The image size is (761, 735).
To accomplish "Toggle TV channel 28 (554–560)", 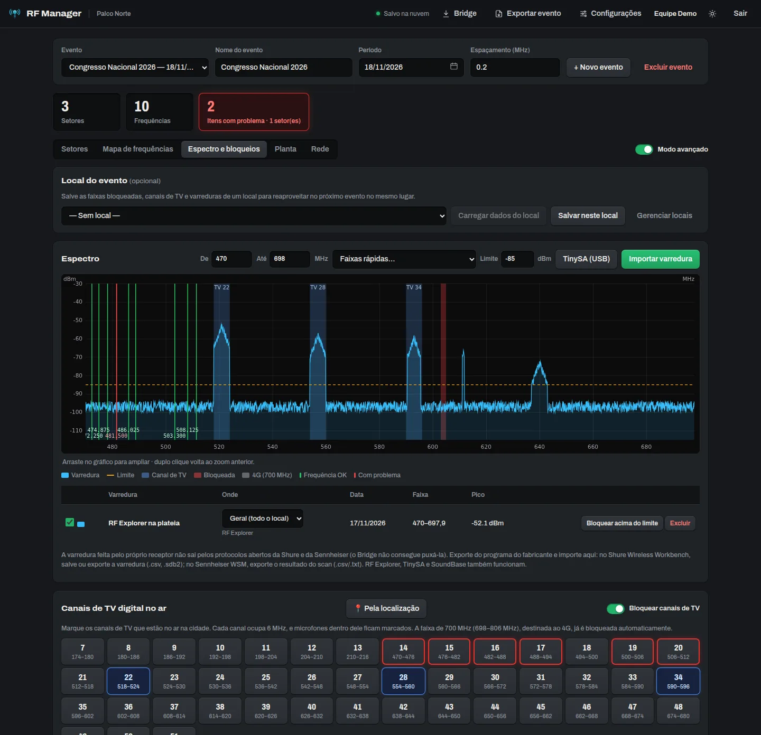I will 403,681.
